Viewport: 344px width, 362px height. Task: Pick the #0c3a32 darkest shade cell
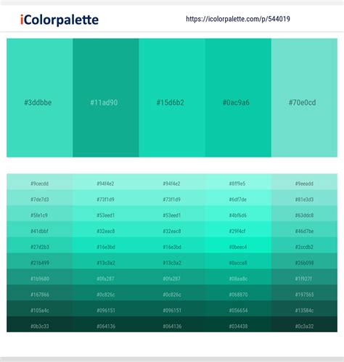pyautogui.click(x=304, y=326)
